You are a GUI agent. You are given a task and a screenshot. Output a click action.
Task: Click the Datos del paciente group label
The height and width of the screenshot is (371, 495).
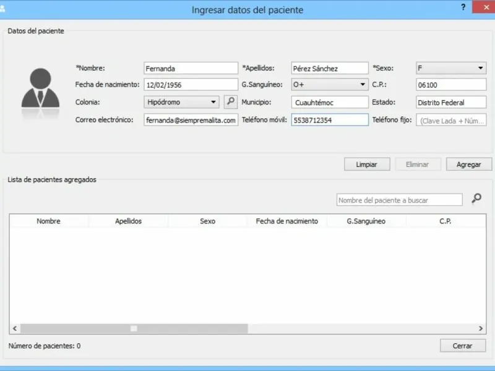point(36,31)
